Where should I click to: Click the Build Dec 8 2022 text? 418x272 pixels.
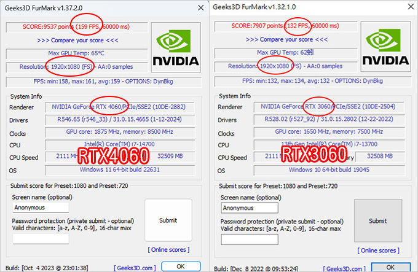point(256,269)
